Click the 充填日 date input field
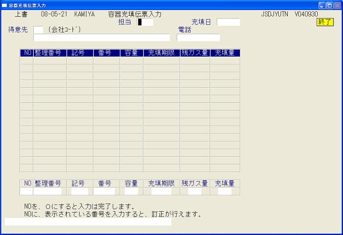 (228, 22)
